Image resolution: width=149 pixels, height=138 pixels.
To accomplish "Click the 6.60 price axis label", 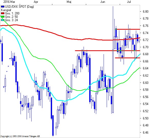I will 146,83.
